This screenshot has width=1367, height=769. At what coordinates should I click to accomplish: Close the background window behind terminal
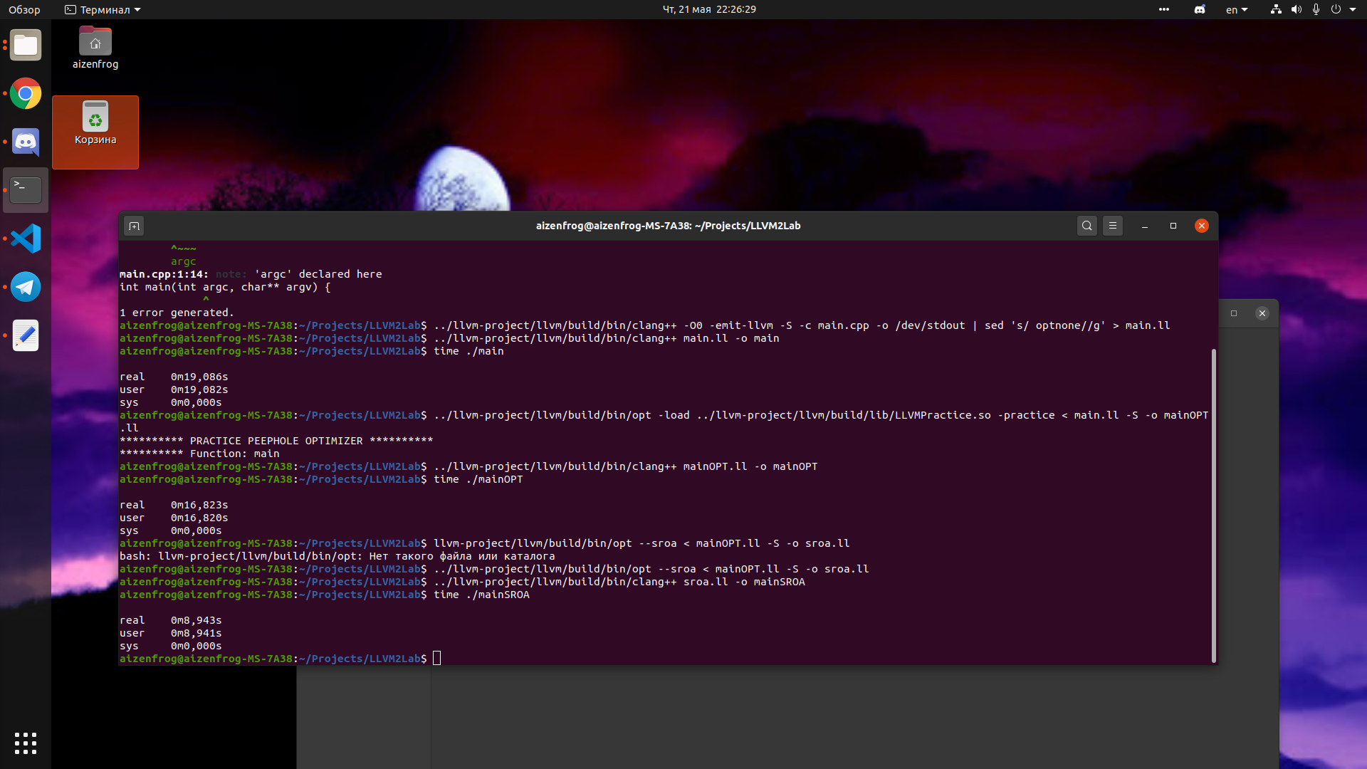(x=1262, y=313)
